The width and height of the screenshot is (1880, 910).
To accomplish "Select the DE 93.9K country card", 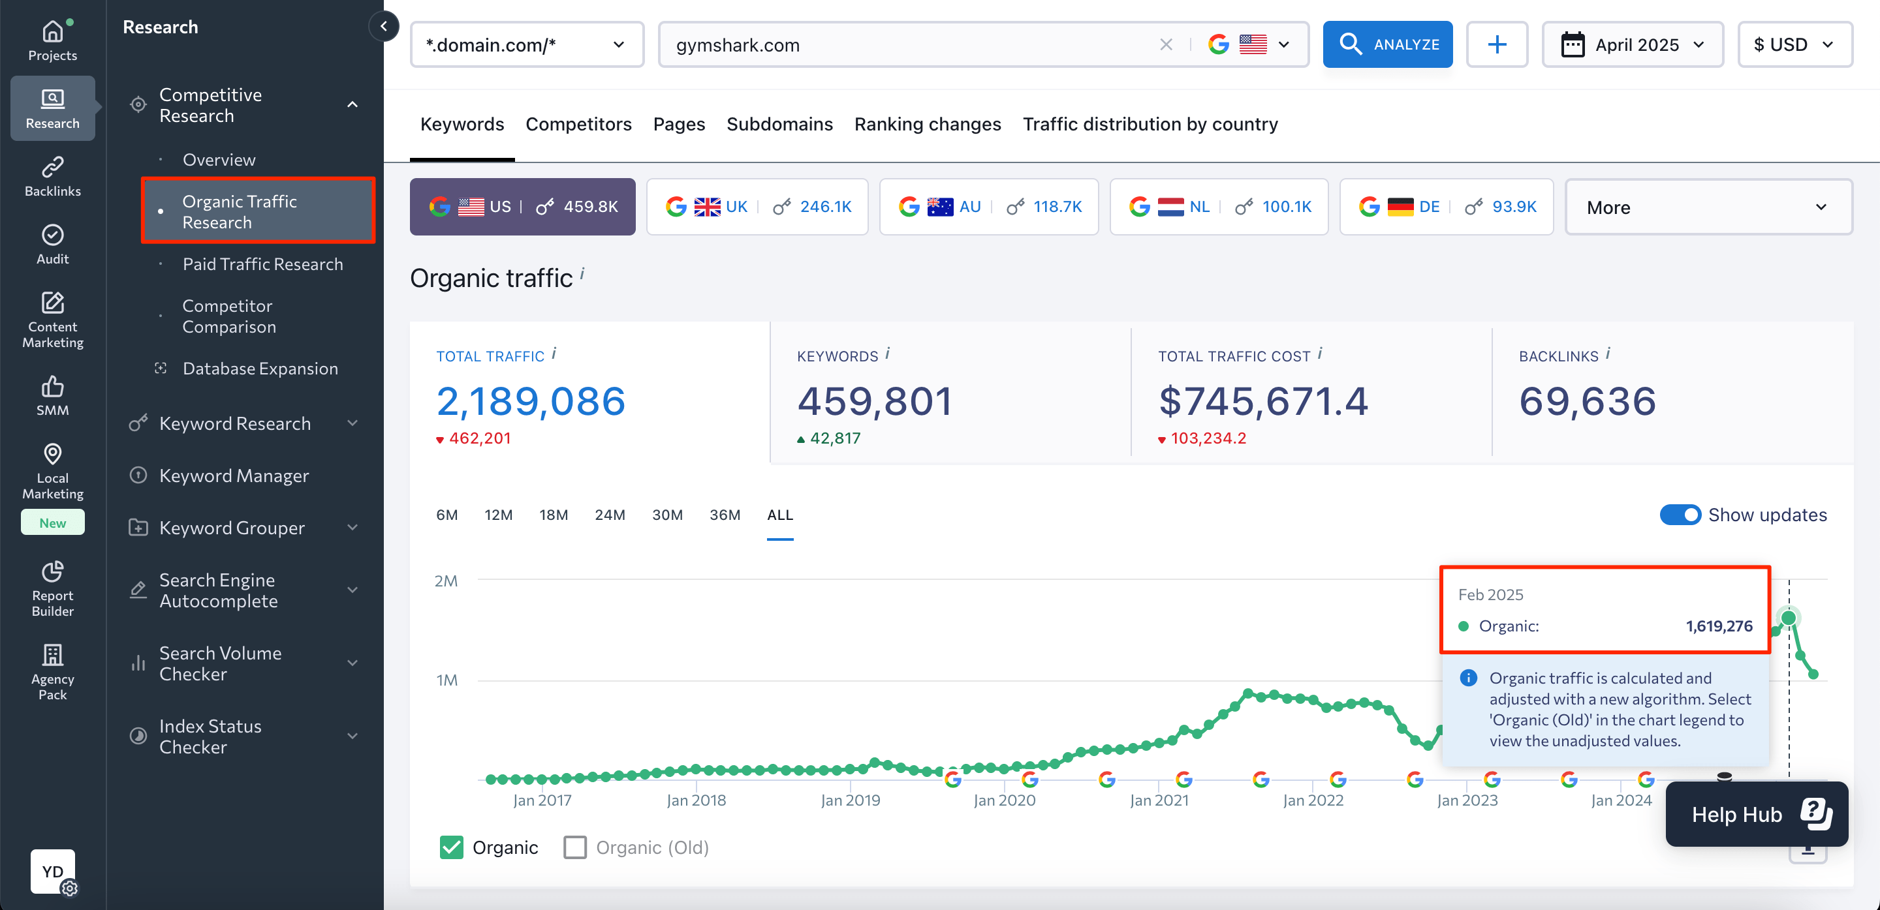I will 1447,207.
